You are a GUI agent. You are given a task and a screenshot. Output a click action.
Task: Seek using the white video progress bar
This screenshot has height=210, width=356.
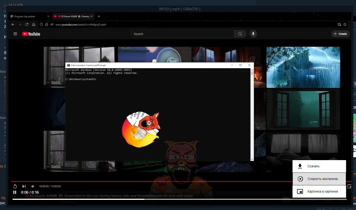(x=179, y=199)
